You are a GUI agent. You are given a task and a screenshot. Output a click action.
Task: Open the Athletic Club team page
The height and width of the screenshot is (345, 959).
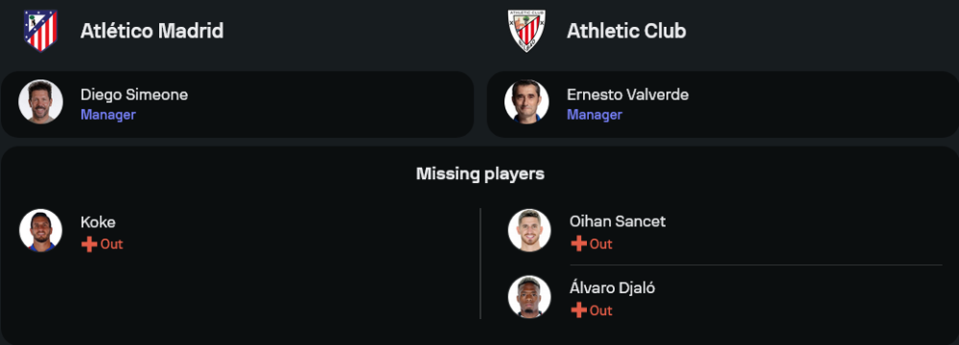click(x=626, y=31)
